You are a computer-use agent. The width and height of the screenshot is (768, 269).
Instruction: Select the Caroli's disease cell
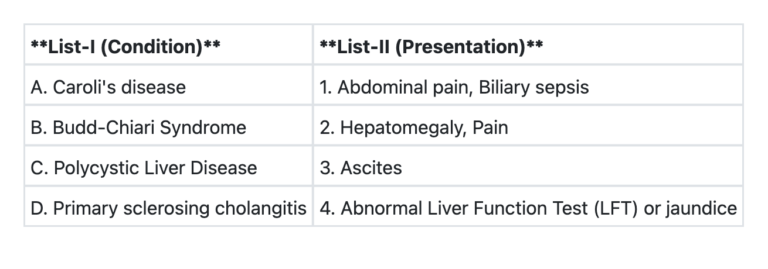tap(108, 87)
